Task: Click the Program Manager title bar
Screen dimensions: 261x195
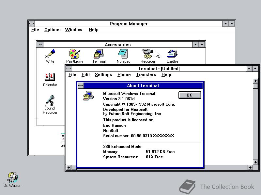Action: point(128,24)
